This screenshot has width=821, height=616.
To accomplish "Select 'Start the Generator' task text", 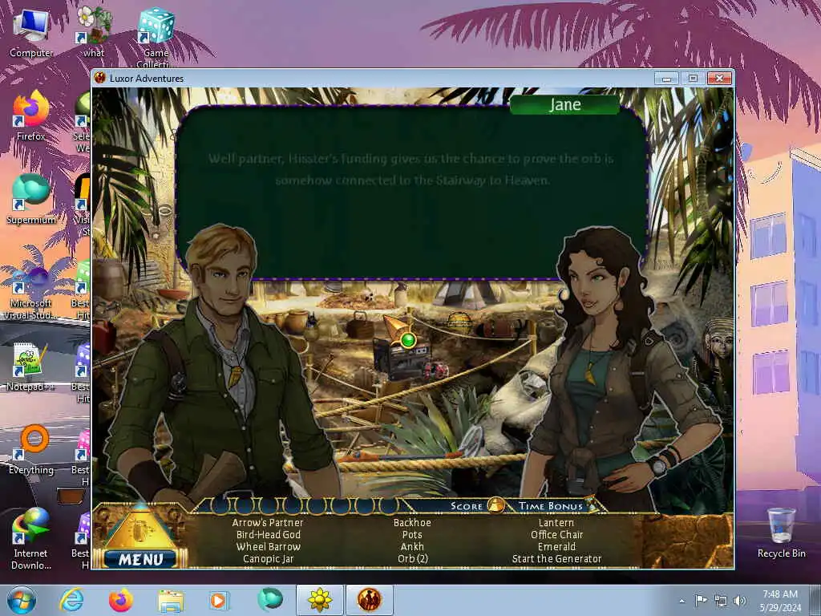I will click(556, 558).
